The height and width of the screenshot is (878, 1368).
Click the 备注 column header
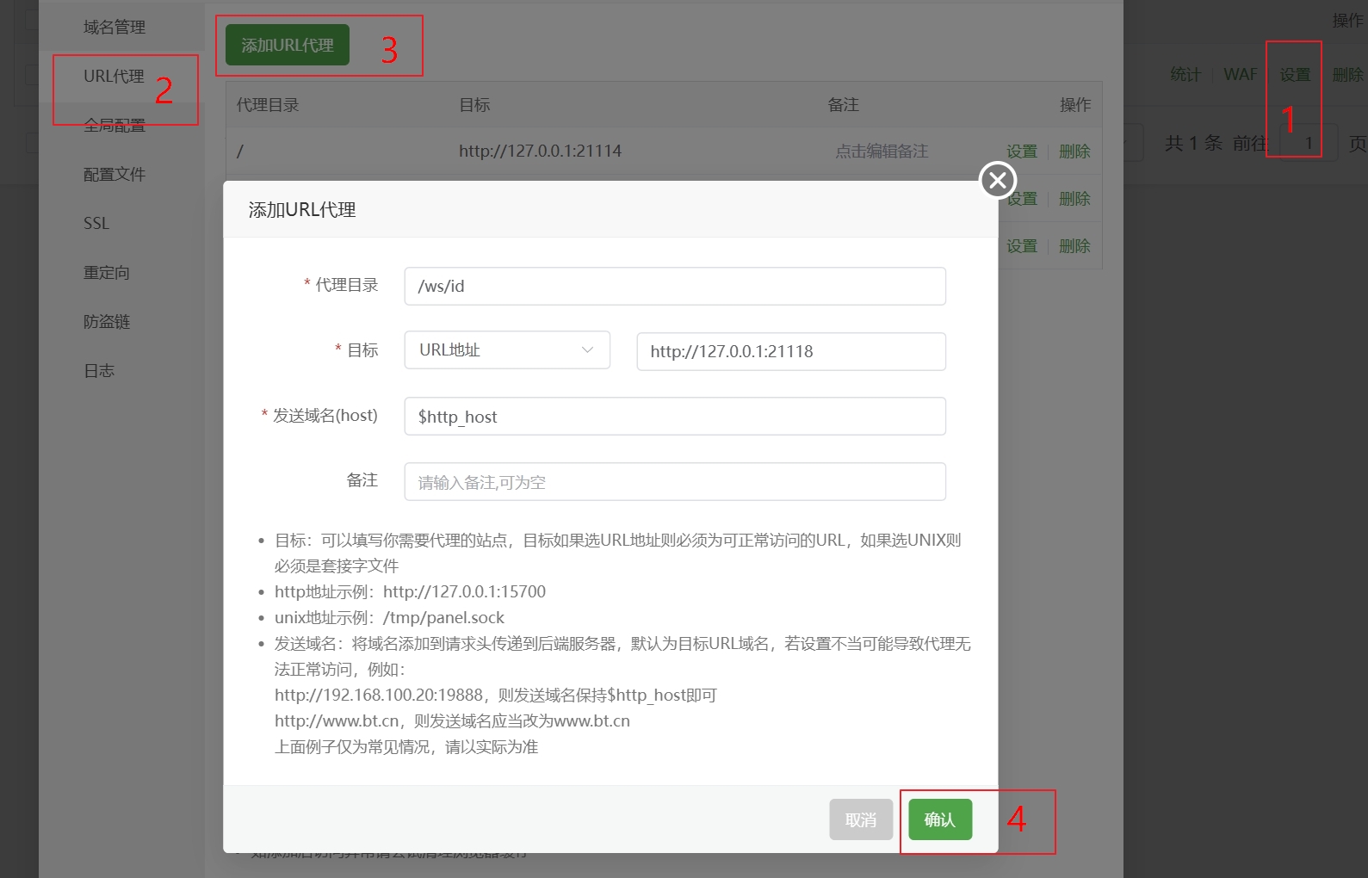coord(844,105)
